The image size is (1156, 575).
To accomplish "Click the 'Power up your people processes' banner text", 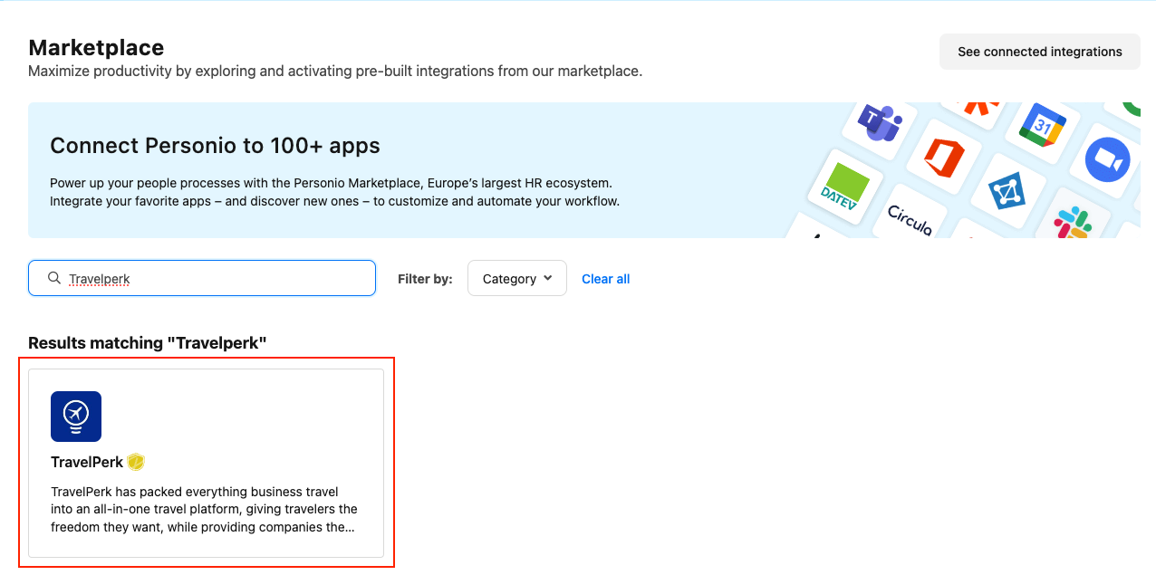I will (x=335, y=192).
